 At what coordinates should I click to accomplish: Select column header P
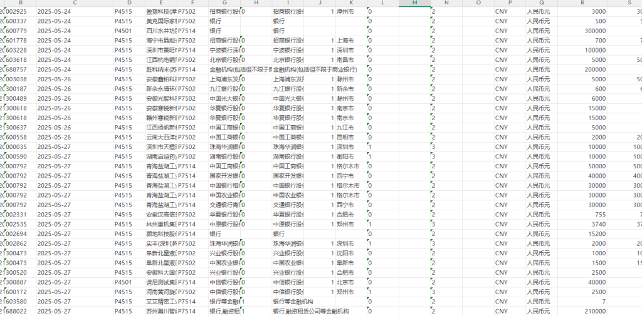[510, 3]
